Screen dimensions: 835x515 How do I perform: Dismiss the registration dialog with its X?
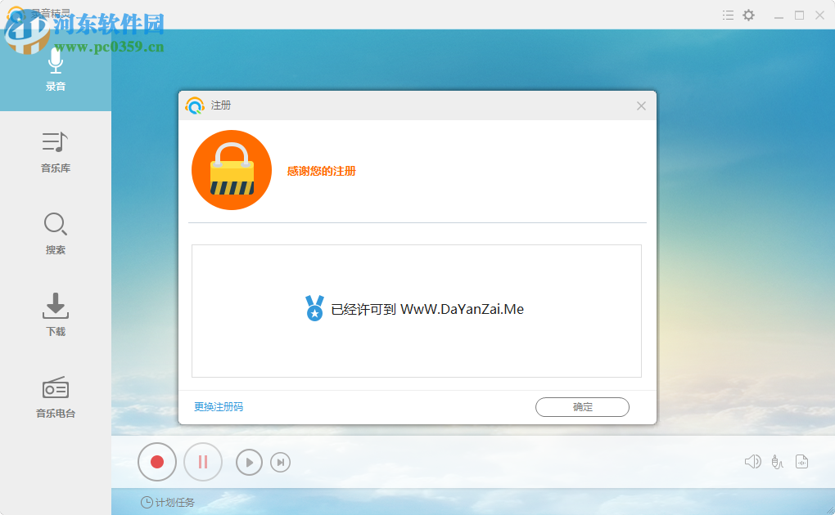641,105
